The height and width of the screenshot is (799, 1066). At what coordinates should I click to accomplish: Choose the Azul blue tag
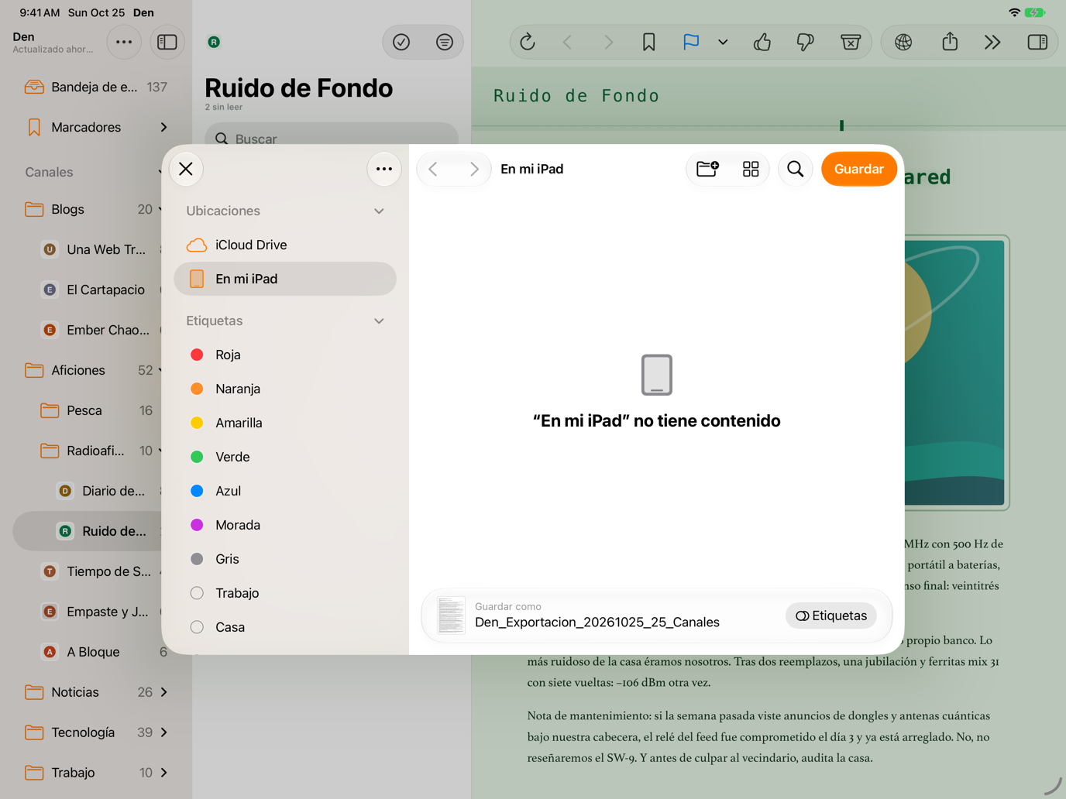(x=285, y=491)
